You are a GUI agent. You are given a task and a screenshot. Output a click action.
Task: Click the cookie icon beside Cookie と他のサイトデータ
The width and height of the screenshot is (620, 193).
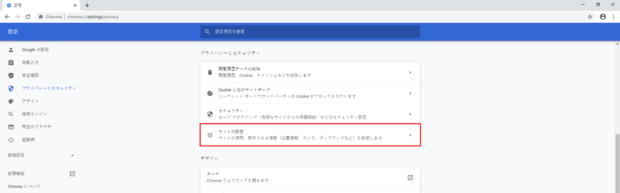[x=210, y=93]
